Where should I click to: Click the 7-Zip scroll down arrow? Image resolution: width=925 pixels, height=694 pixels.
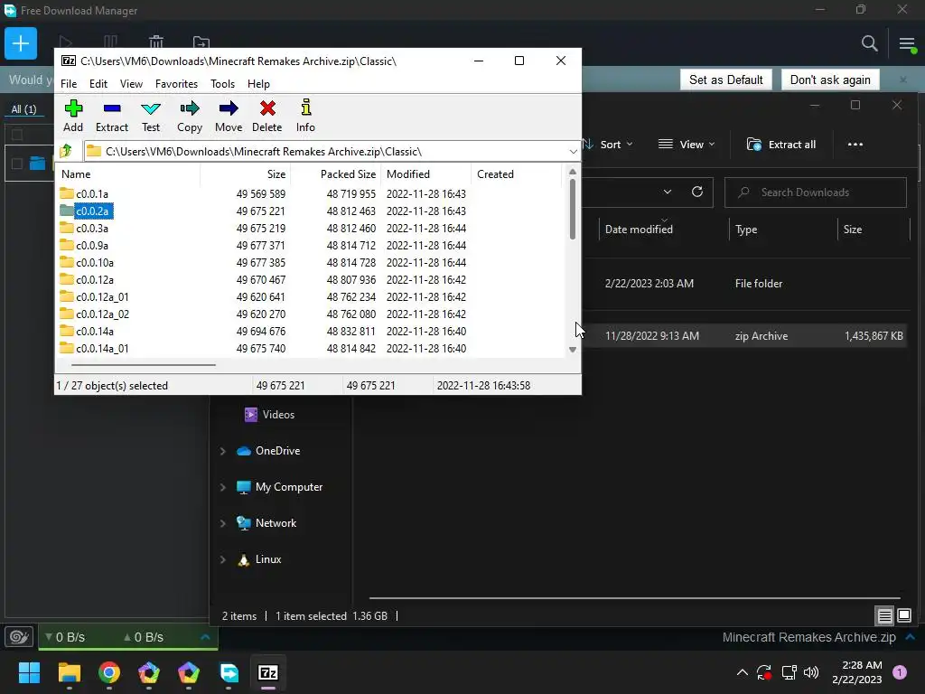(572, 350)
